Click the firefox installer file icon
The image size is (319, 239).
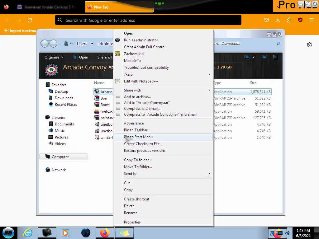[x=97, y=111]
